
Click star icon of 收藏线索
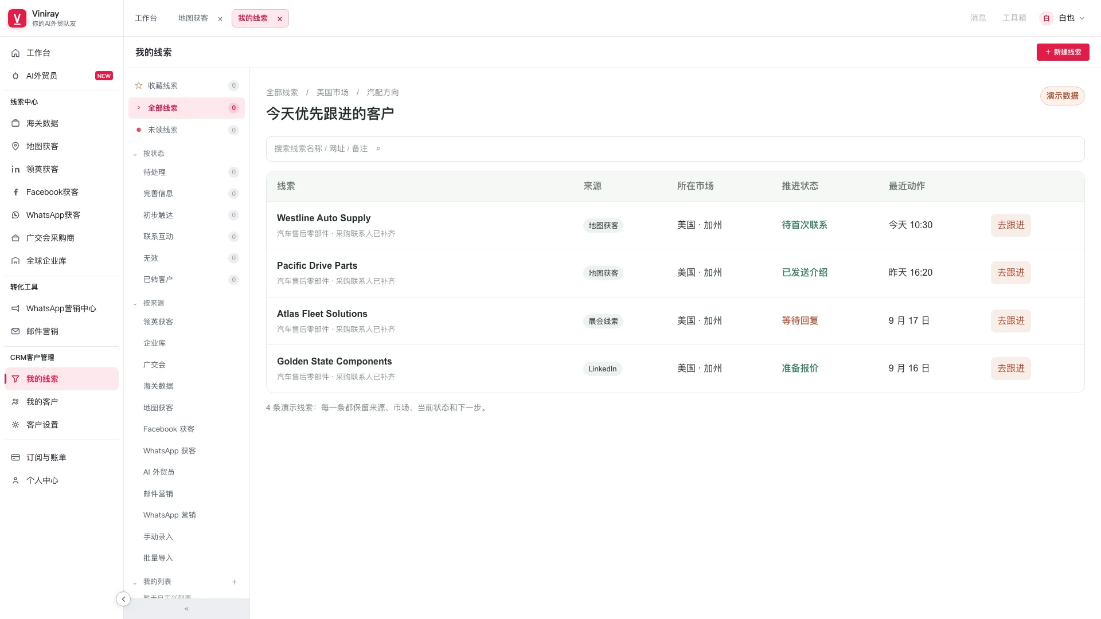(139, 85)
